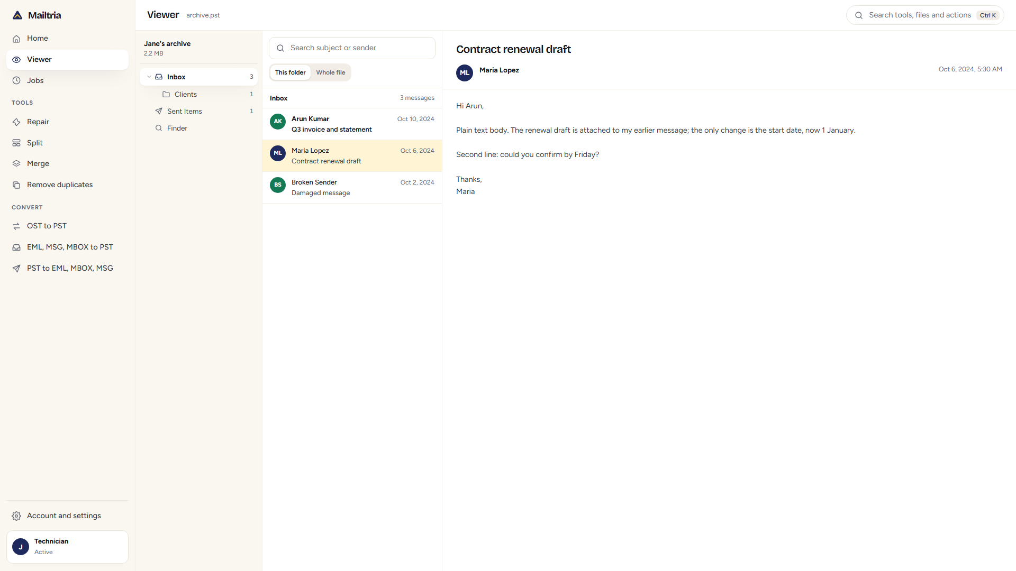This screenshot has width=1016, height=571.
Task: Click the Clients folder icon
Action: 166,95
